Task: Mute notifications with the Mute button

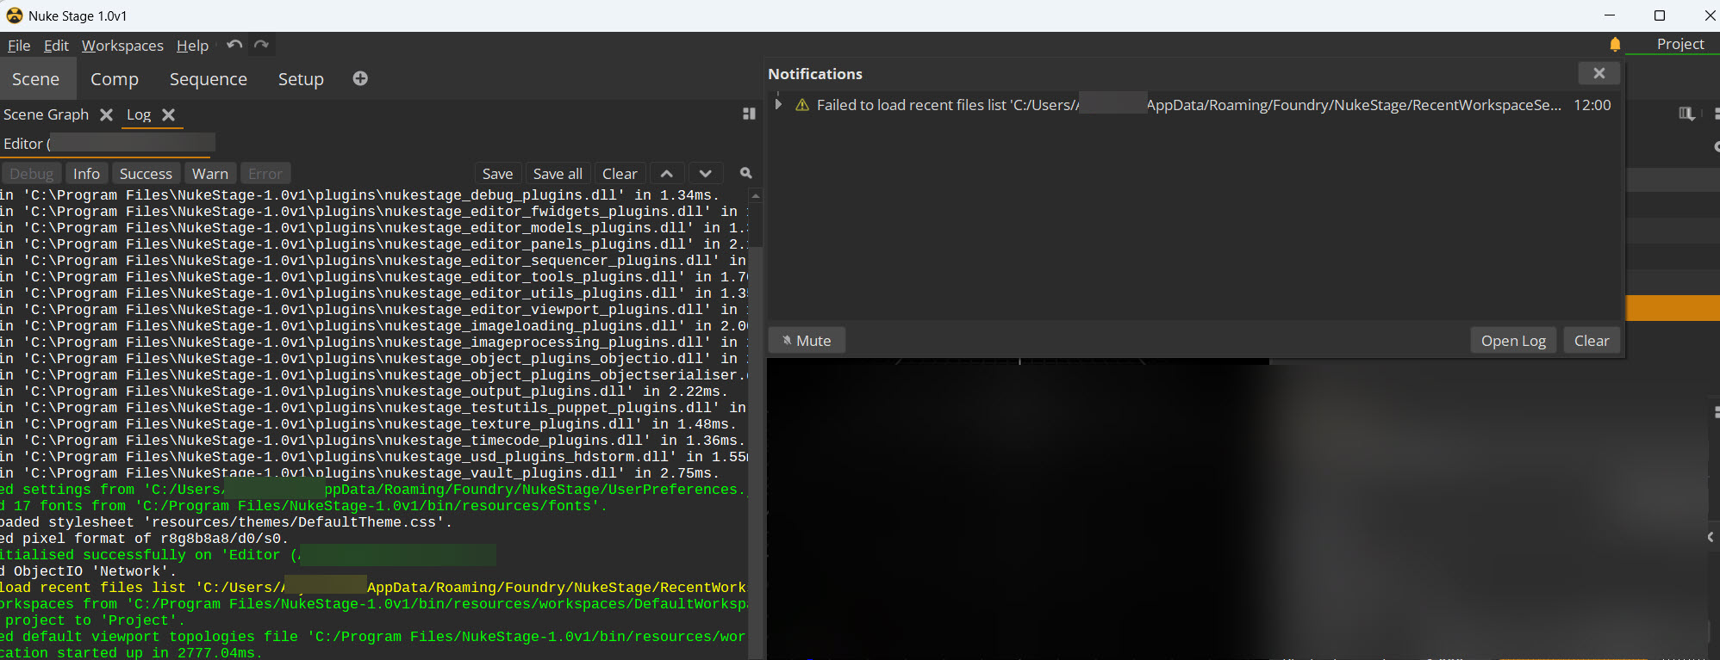Action: click(807, 341)
